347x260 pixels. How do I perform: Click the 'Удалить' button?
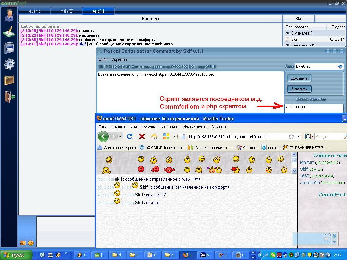pos(299,89)
